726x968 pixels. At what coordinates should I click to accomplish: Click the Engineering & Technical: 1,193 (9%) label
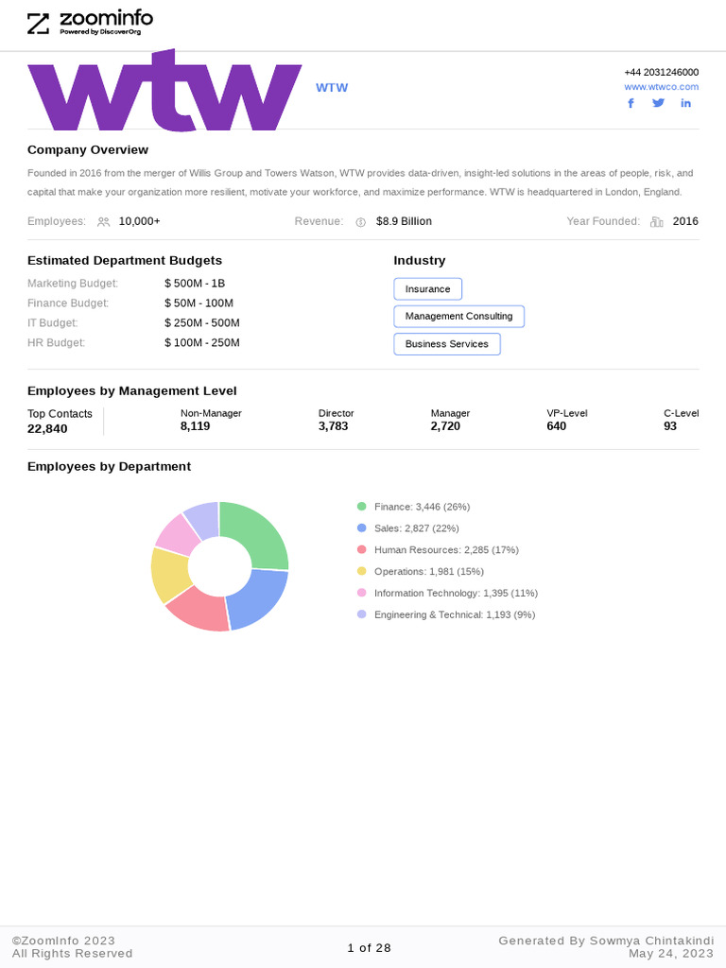click(455, 614)
